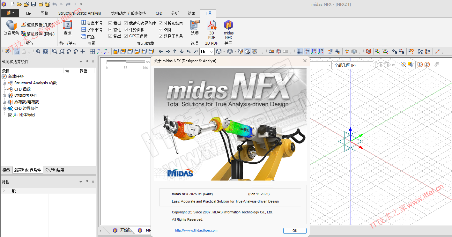
Task: Click the zoom window magnifier icon
Action: point(55,51)
